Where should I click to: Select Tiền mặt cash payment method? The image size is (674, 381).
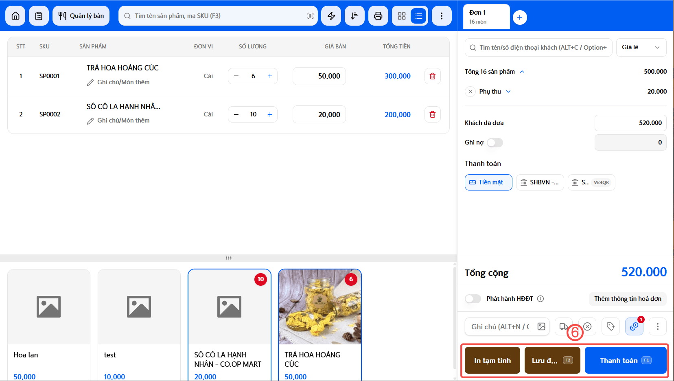click(488, 182)
